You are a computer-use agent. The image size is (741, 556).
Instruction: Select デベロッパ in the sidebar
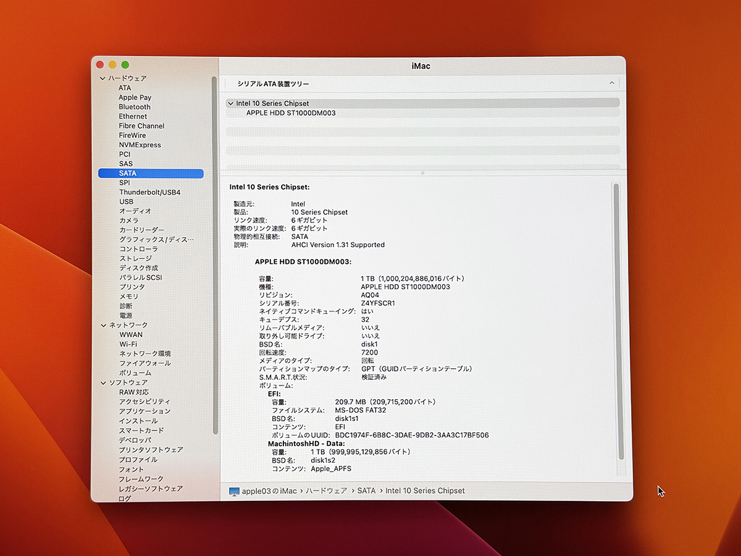click(x=135, y=440)
